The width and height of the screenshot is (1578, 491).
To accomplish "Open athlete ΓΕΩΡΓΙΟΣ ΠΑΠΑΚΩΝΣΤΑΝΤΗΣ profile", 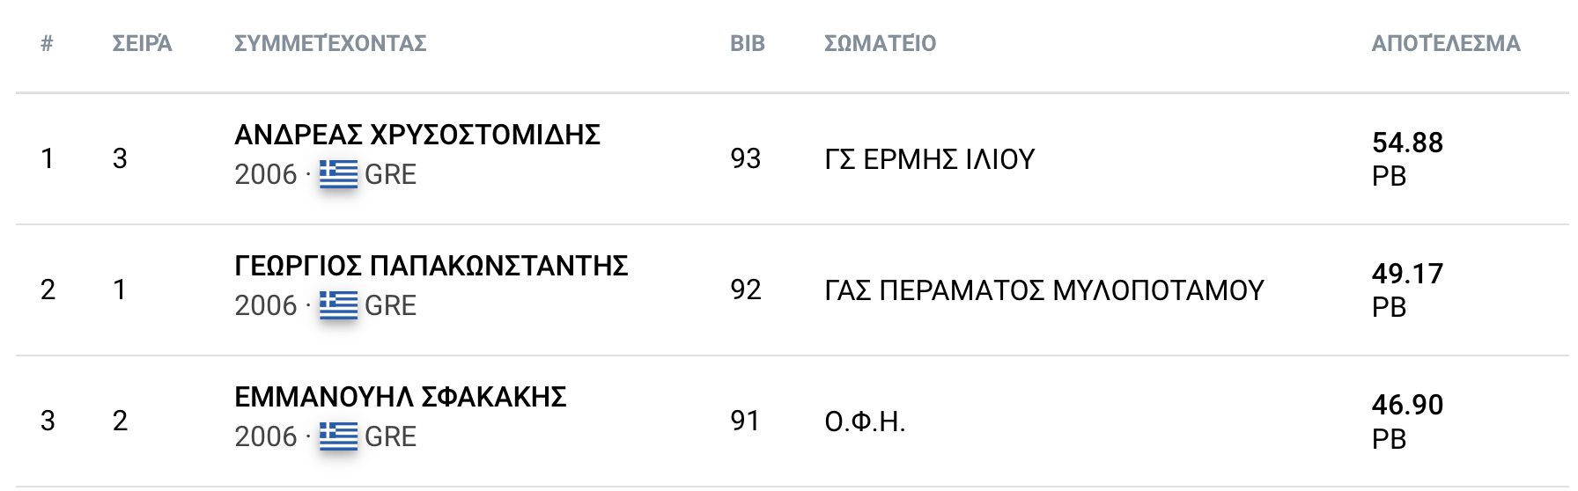I will [431, 266].
